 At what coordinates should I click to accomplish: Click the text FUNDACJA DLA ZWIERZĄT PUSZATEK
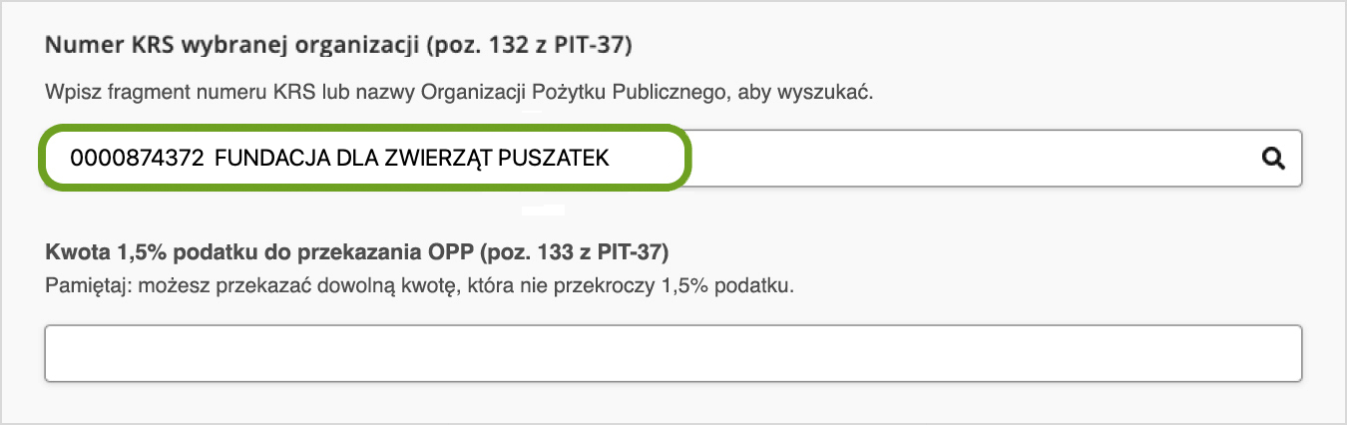[411, 158]
